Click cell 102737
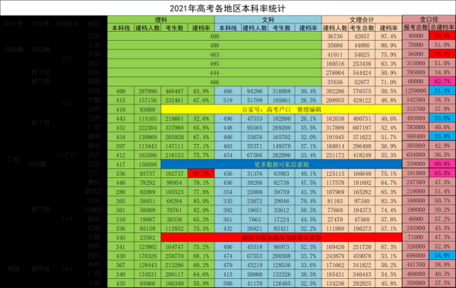The width and height of the screenshot is (456, 288). (174, 174)
